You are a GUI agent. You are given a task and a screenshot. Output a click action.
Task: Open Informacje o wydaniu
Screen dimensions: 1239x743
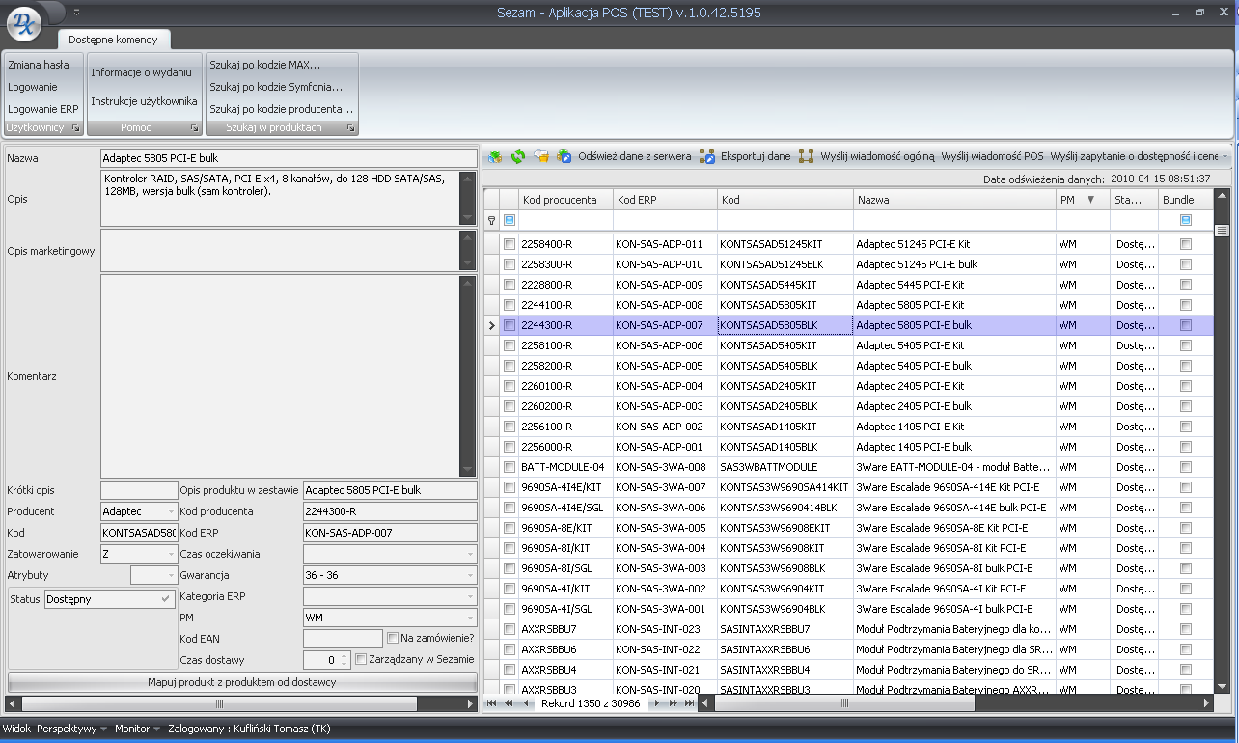point(141,72)
